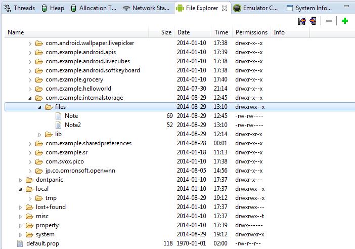Expand the property folder
The image size is (355, 249).
click(20, 226)
